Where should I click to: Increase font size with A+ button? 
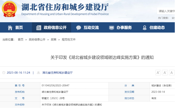158,73
